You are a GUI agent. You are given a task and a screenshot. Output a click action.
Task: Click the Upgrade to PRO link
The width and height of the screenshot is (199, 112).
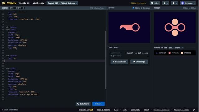pos(86,110)
